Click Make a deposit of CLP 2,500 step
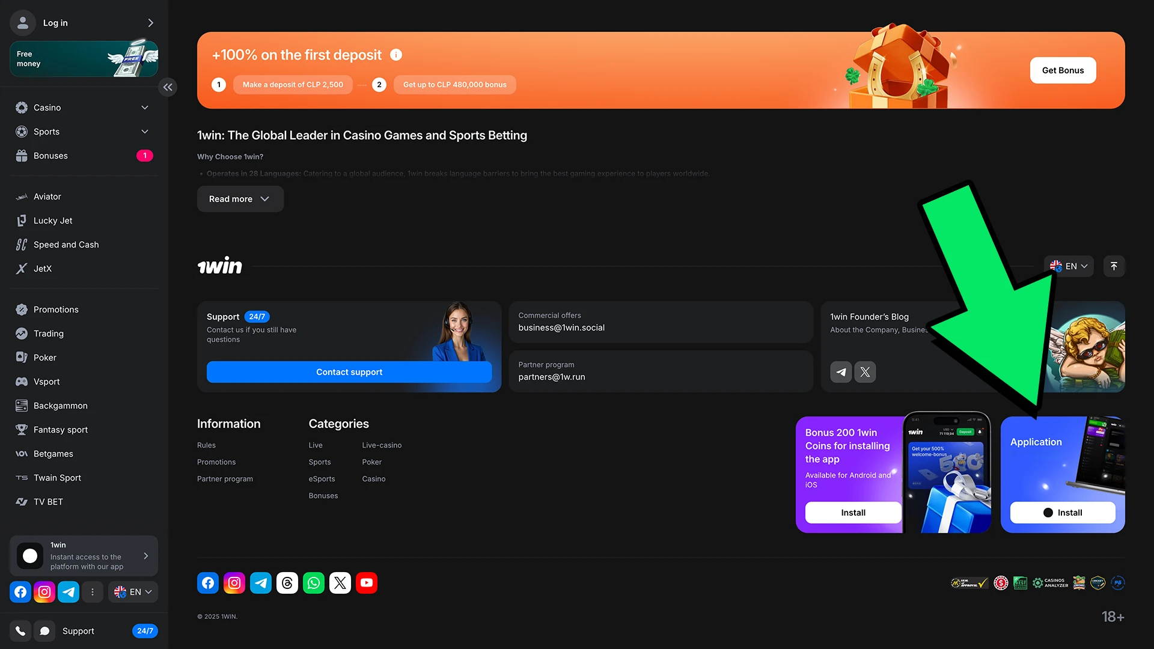 [293, 85]
